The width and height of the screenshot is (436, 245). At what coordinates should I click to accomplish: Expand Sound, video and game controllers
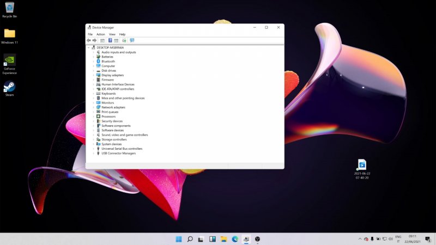[93, 134]
